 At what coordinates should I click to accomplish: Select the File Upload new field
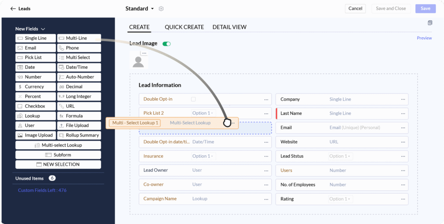click(79, 126)
